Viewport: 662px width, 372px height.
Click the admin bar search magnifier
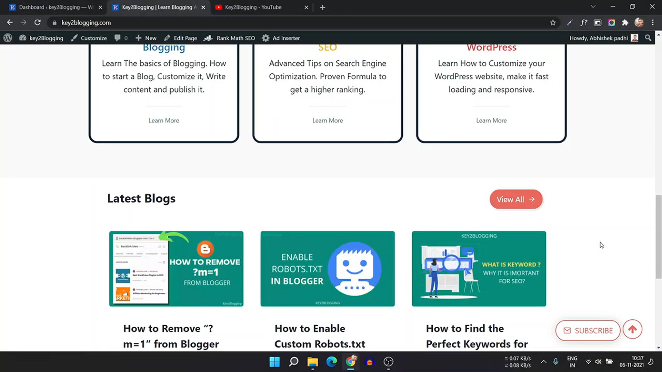coord(648,38)
